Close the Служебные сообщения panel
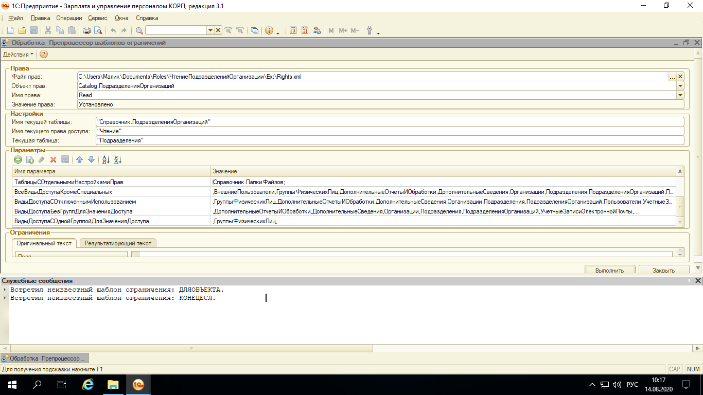Screen dimensions: 703x395 coord(698,281)
